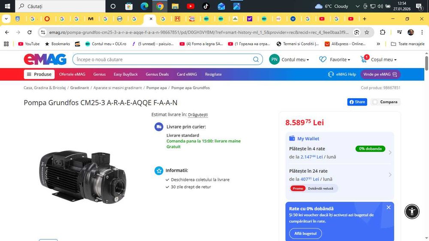Image resolution: width=429 pixels, height=241 pixels.
Task: Click the Windows Start button
Action: click(x=7, y=6)
